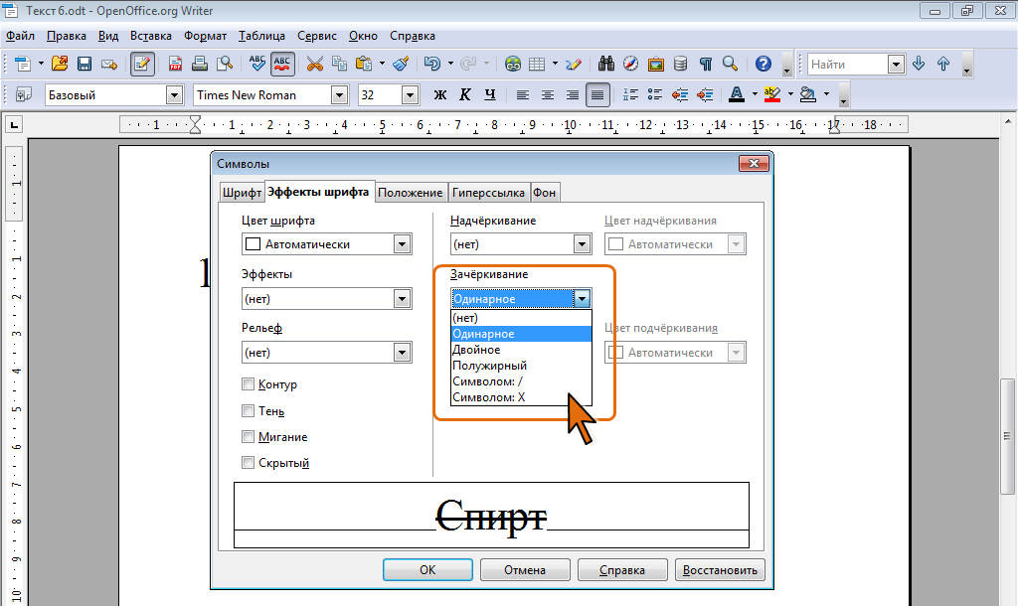Export directly as PDF
The width and height of the screenshot is (1018, 606).
[x=175, y=64]
